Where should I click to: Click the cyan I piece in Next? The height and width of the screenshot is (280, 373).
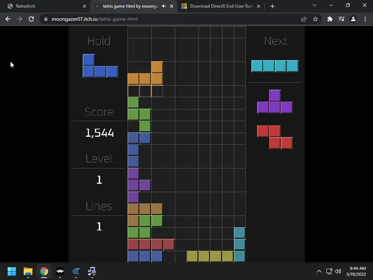coord(275,66)
